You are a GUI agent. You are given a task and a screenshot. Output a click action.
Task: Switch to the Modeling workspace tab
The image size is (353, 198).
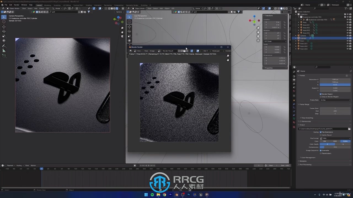click(48, 5)
